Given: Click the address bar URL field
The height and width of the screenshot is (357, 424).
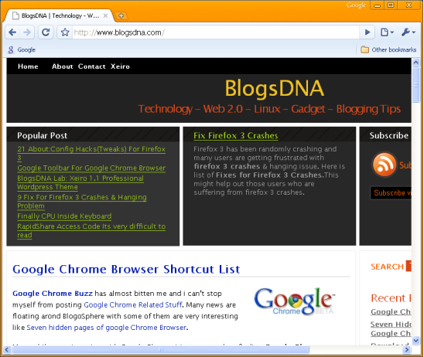Looking at the screenshot, I should tap(215, 32).
